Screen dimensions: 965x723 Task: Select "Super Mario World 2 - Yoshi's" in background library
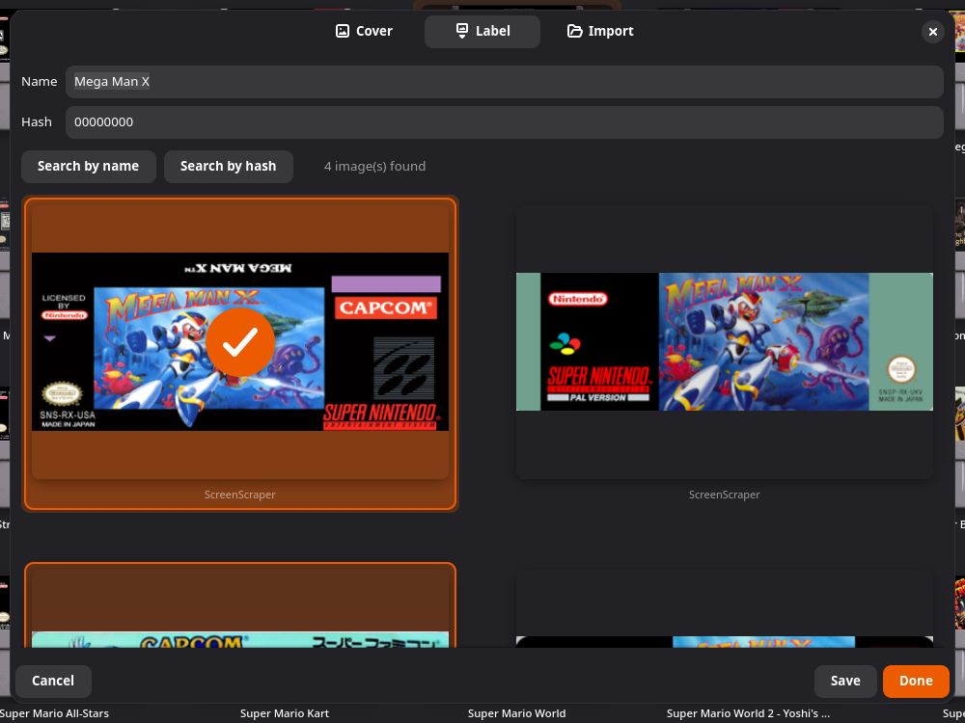coord(749,714)
